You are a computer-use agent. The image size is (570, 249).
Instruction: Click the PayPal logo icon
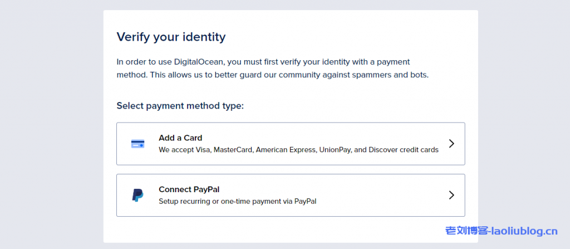tap(137, 196)
